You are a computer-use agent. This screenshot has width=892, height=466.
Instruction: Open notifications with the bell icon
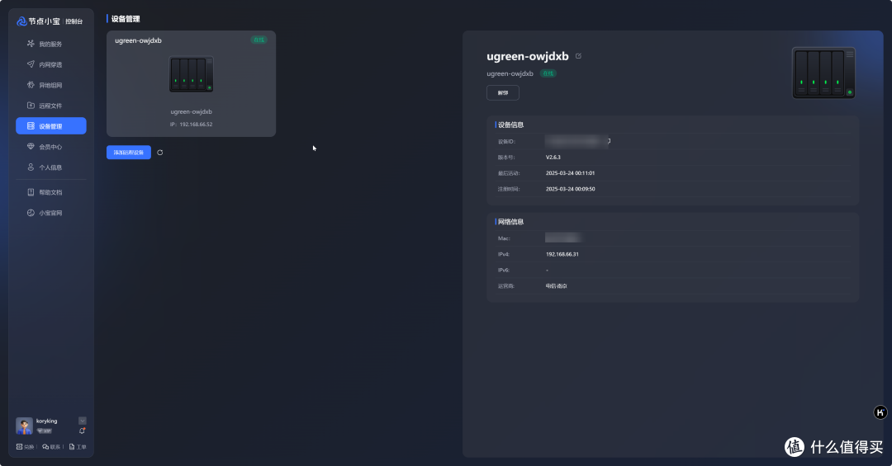[x=82, y=431]
